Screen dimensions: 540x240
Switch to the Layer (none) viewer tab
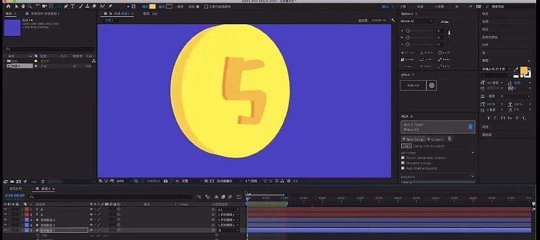tap(151, 14)
